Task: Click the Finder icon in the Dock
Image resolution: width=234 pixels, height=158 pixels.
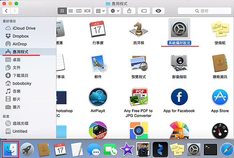Action: tap(10, 149)
